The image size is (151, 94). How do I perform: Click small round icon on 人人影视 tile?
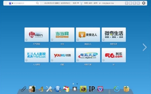click(x=26, y=60)
